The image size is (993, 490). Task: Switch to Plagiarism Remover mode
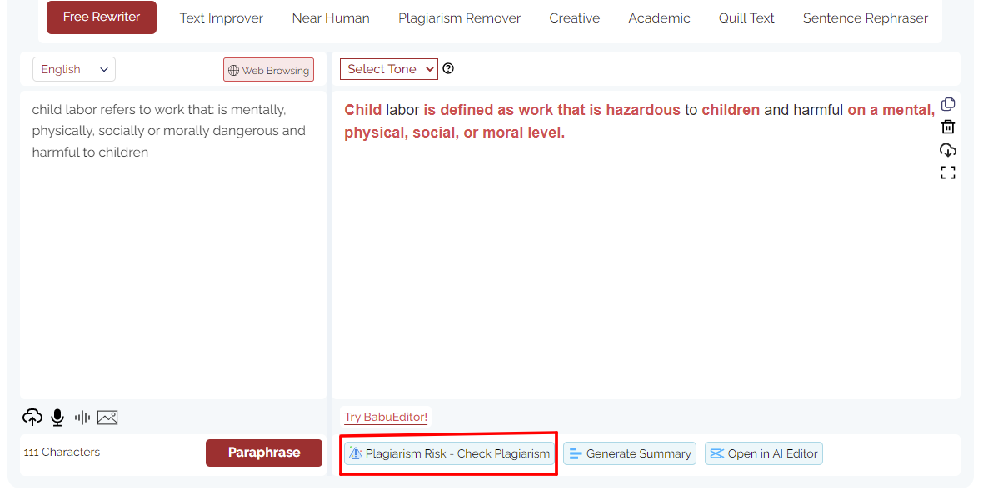tap(459, 18)
